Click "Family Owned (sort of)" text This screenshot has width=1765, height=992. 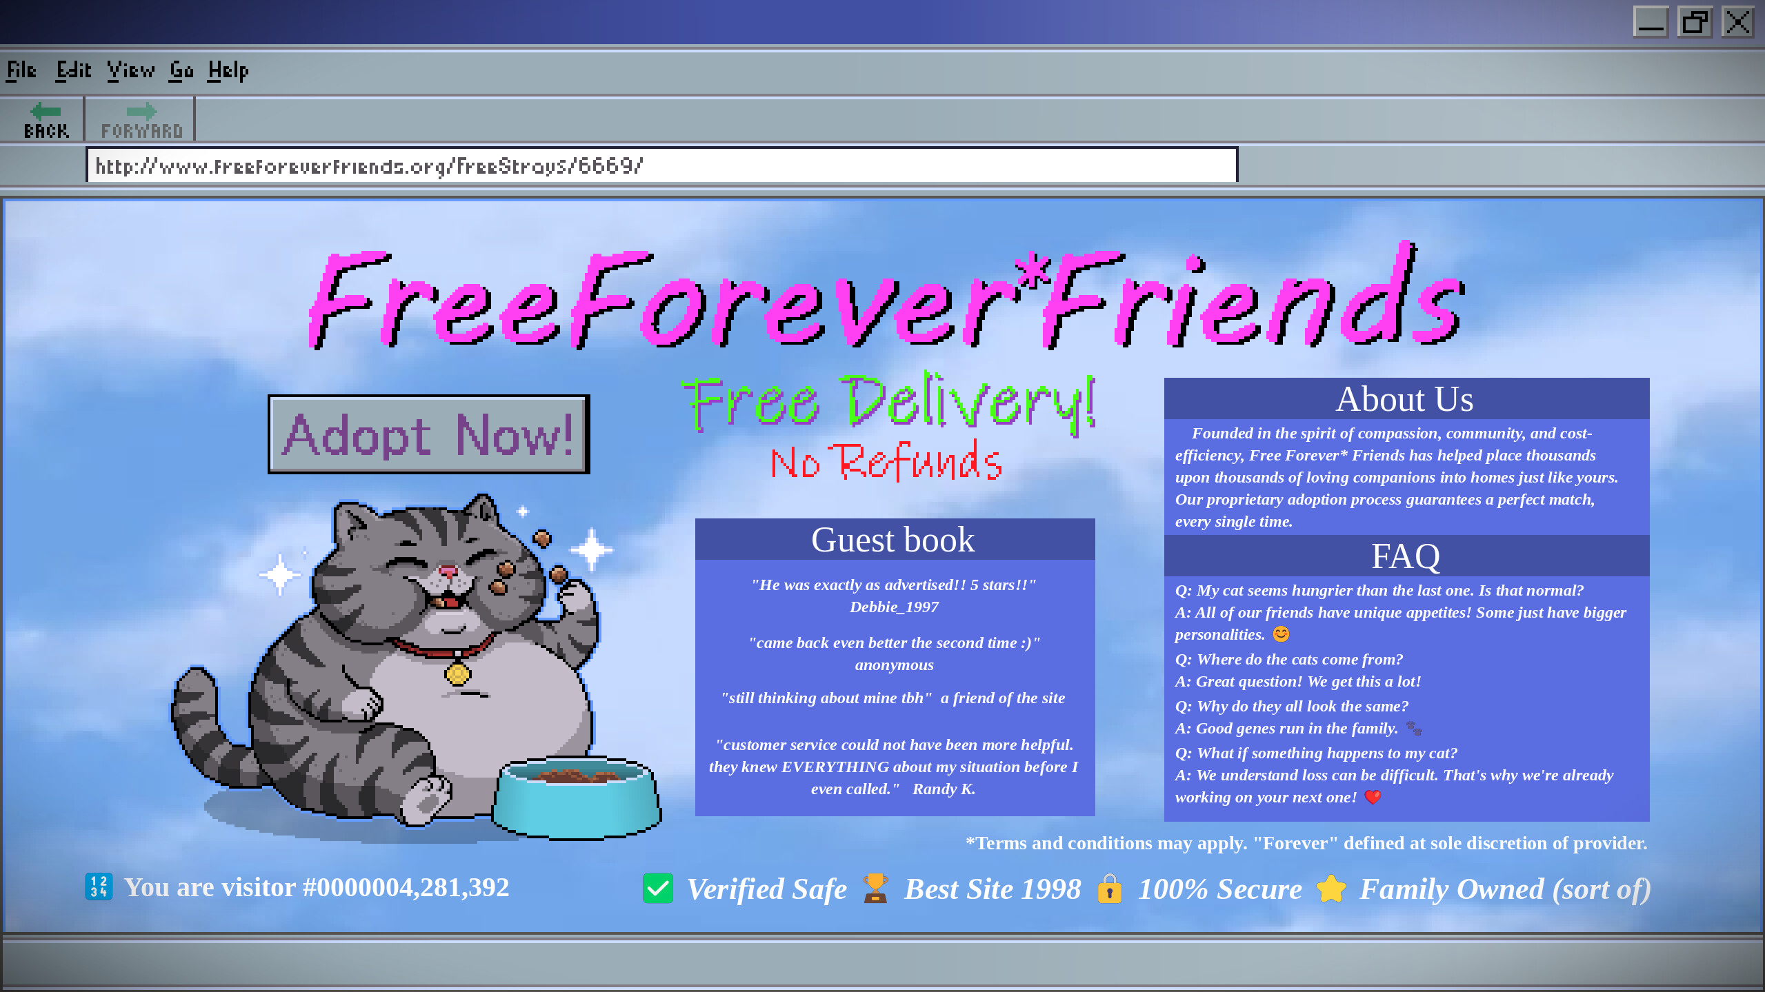click(1505, 889)
